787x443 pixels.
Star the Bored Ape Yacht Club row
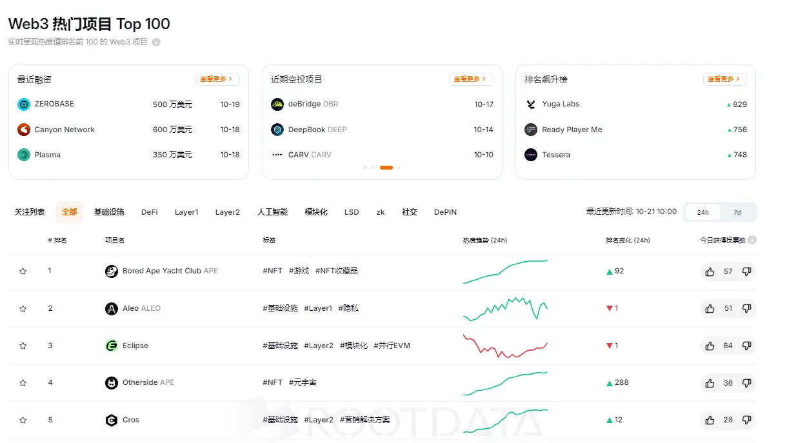23,271
